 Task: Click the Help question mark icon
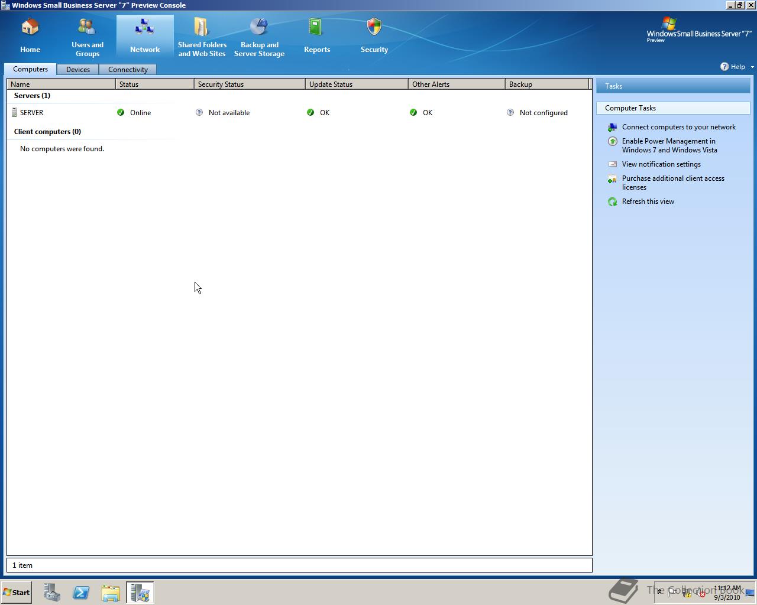(724, 67)
